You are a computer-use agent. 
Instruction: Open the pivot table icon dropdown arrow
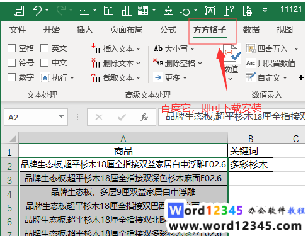pyautogui.click(x=154, y=10)
